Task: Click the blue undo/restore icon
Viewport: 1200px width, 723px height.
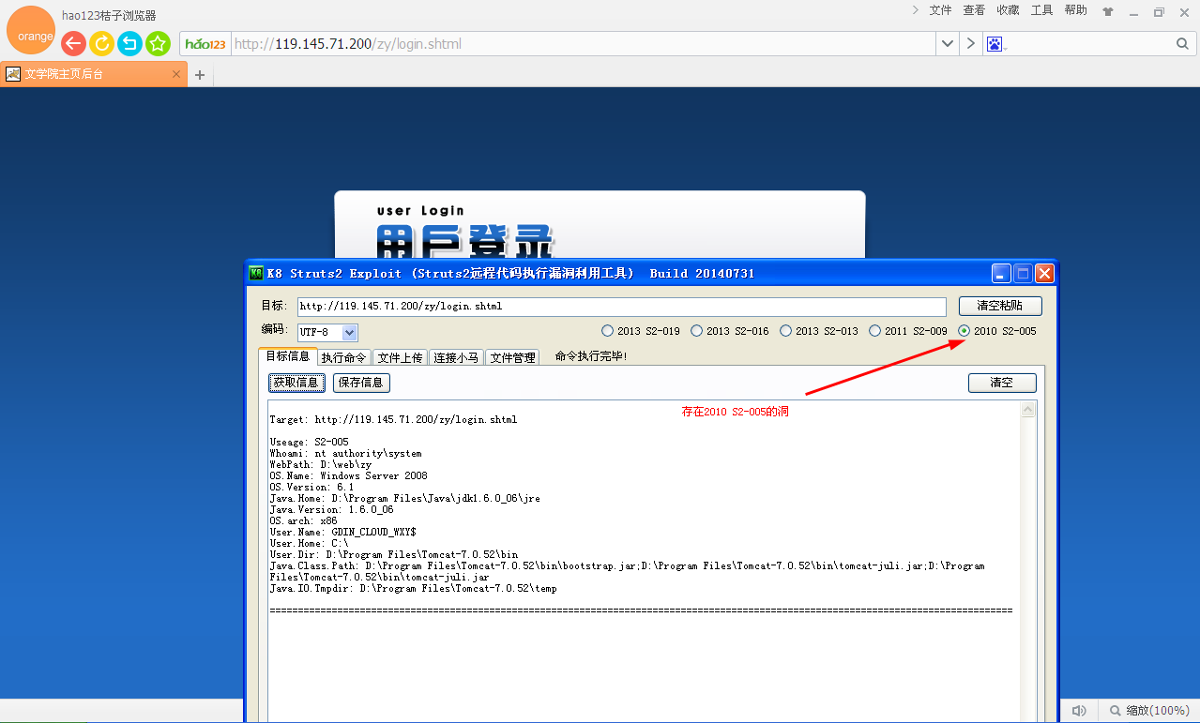Action: pyautogui.click(x=129, y=43)
